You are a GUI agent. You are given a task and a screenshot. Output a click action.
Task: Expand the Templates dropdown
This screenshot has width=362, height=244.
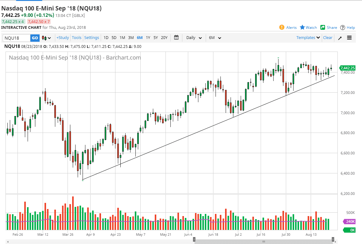click(308, 38)
